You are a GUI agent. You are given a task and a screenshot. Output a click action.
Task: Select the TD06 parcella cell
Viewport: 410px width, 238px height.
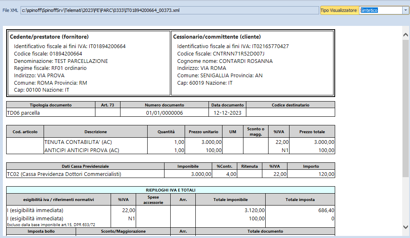(51, 113)
